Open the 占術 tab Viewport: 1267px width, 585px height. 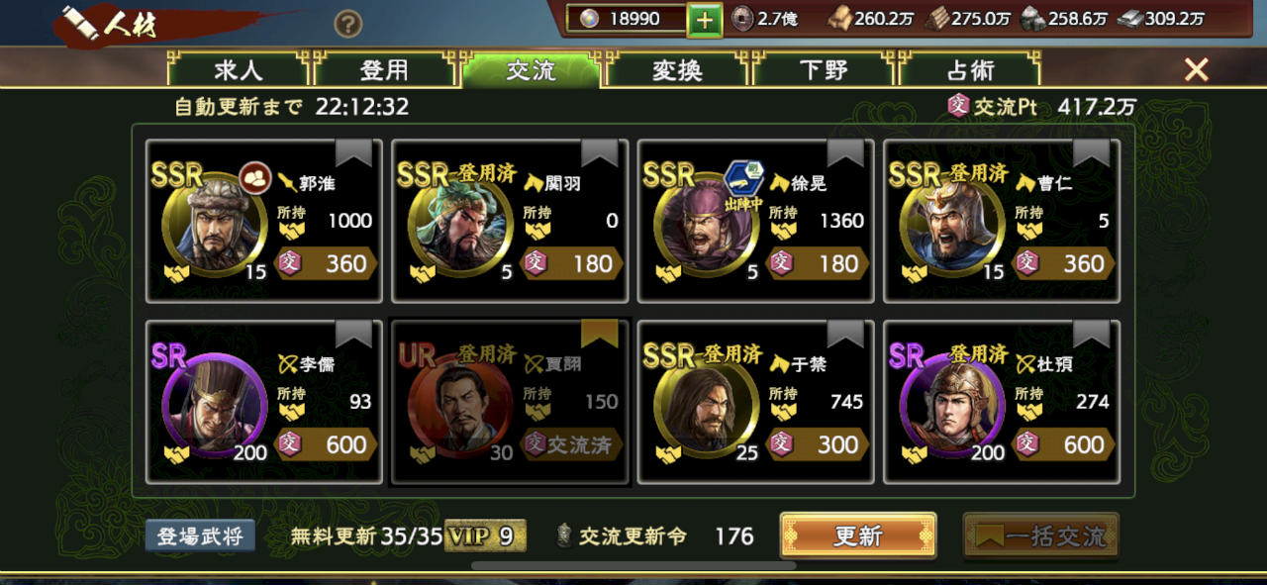point(970,70)
